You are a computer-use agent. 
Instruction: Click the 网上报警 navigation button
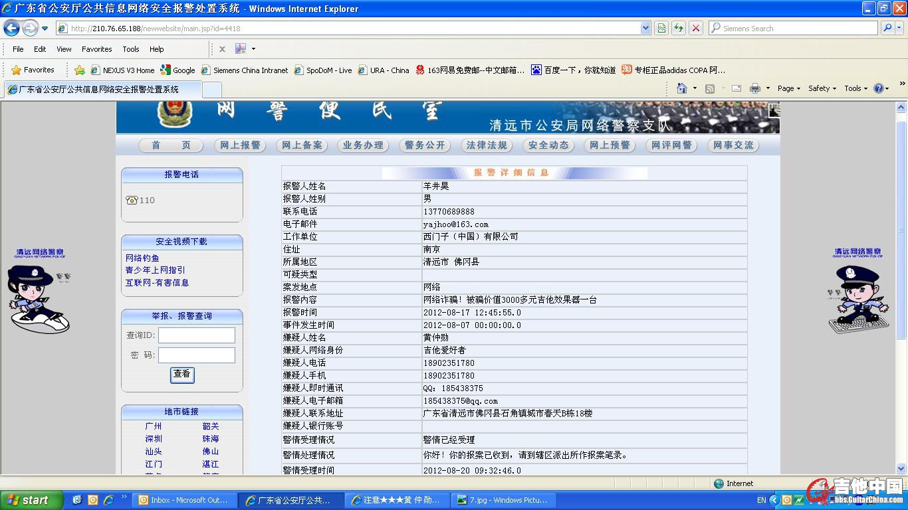coord(240,145)
